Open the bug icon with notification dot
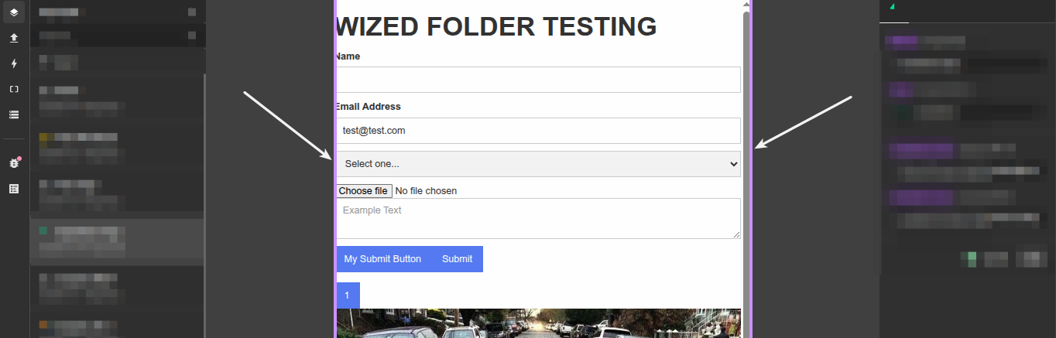 point(14,163)
